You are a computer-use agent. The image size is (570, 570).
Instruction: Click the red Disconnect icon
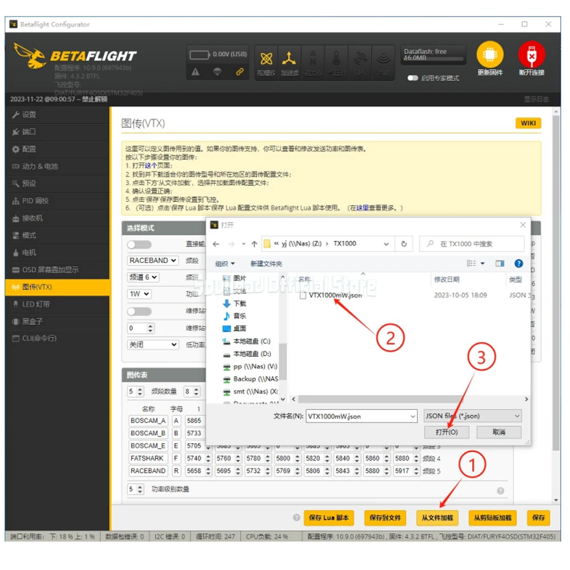[x=531, y=55]
